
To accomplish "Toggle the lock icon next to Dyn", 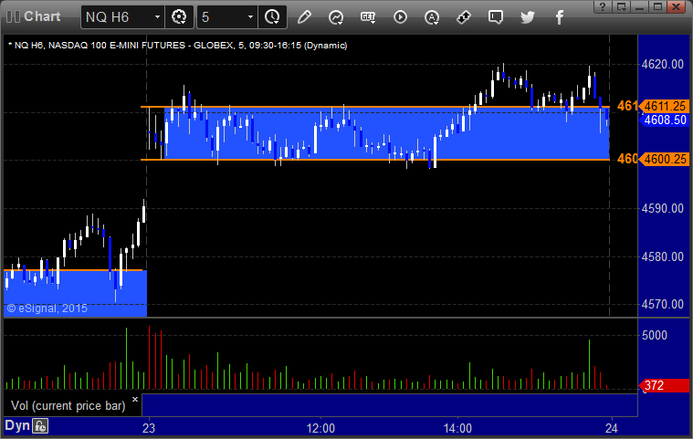I will pyautogui.click(x=40, y=426).
